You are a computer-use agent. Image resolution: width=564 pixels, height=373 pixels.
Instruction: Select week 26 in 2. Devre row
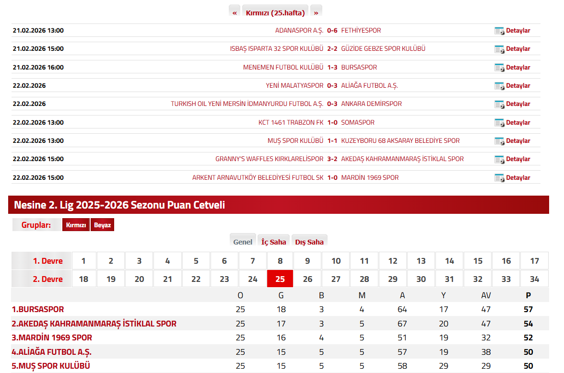pyautogui.click(x=307, y=279)
